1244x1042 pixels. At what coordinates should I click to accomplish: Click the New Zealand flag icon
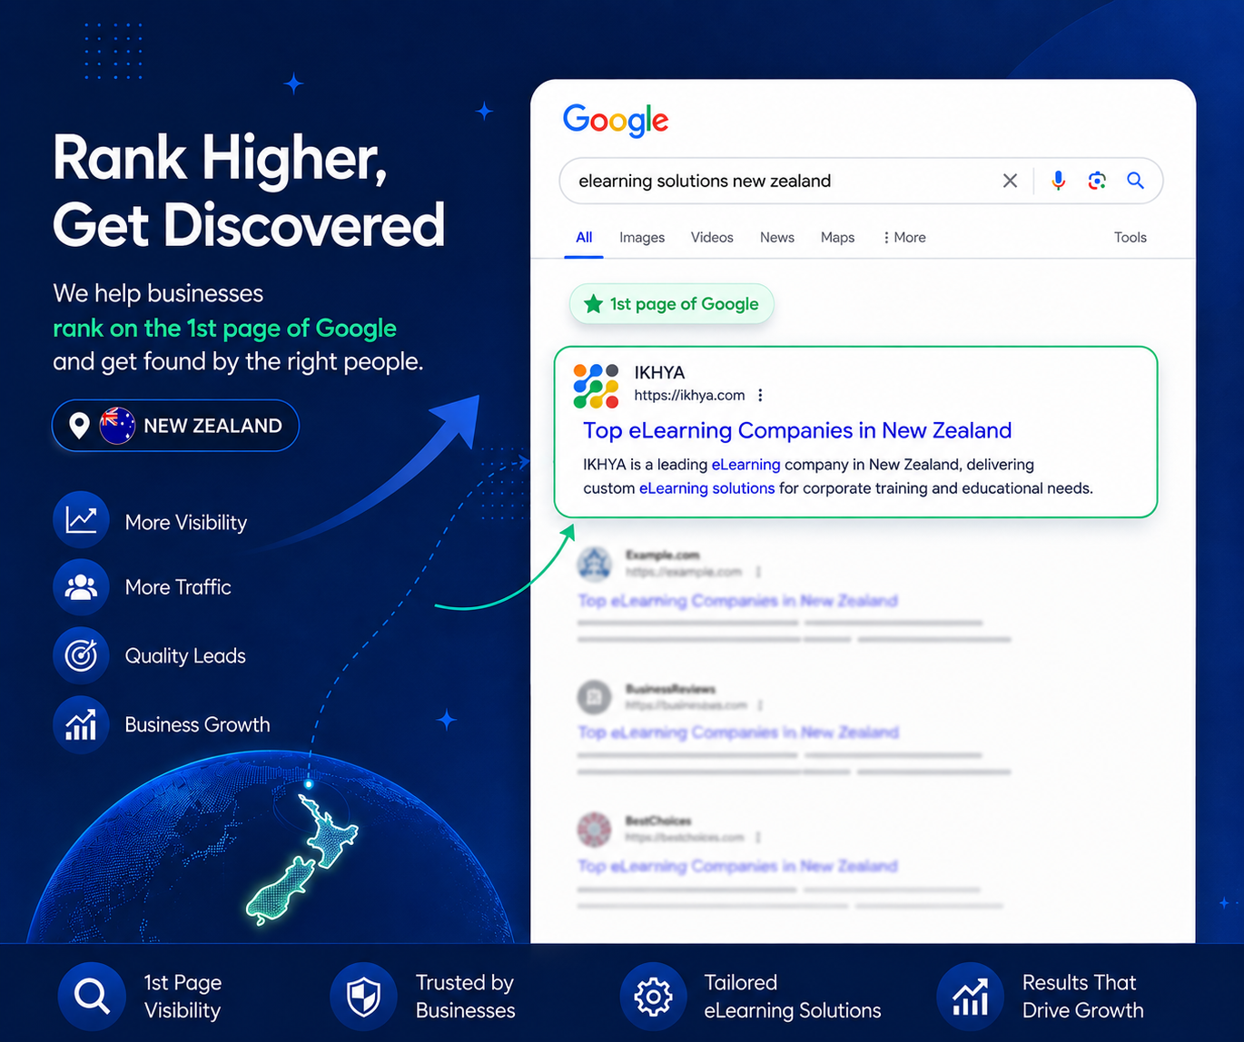(117, 426)
